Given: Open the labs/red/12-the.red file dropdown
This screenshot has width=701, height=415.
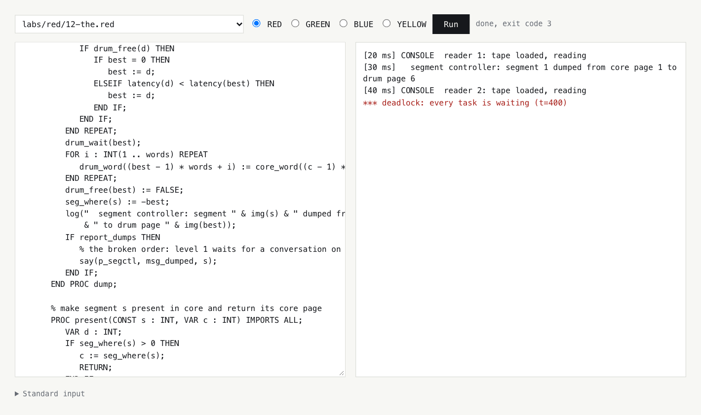Looking at the screenshot, I should (x=129, y=24).
